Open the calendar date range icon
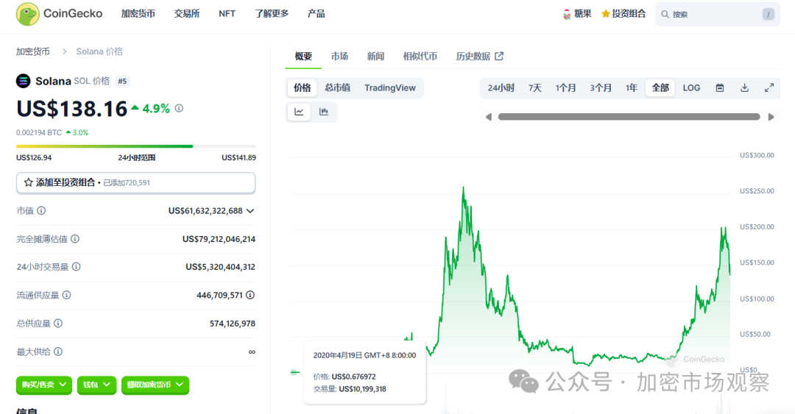Screen dimensions: 795x414 pyautogui.click(x=719, y=88)
